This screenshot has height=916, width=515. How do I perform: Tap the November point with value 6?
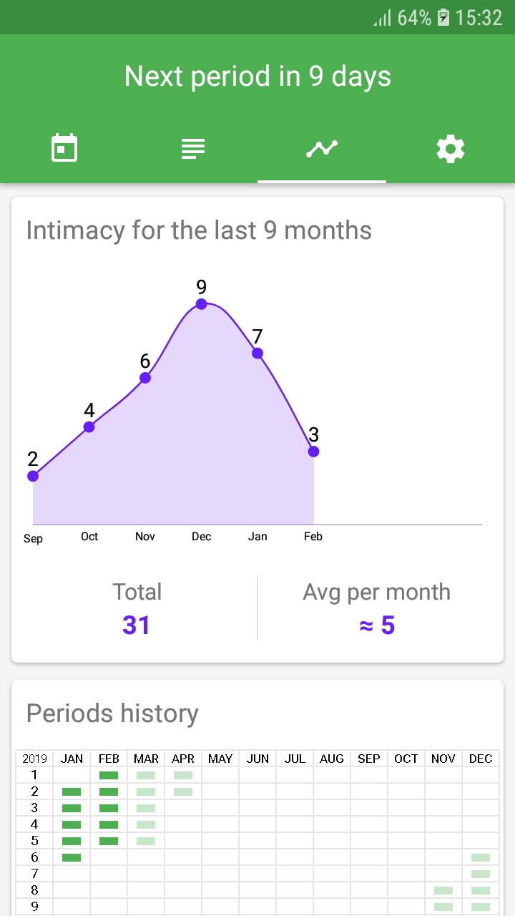(145, 377)
